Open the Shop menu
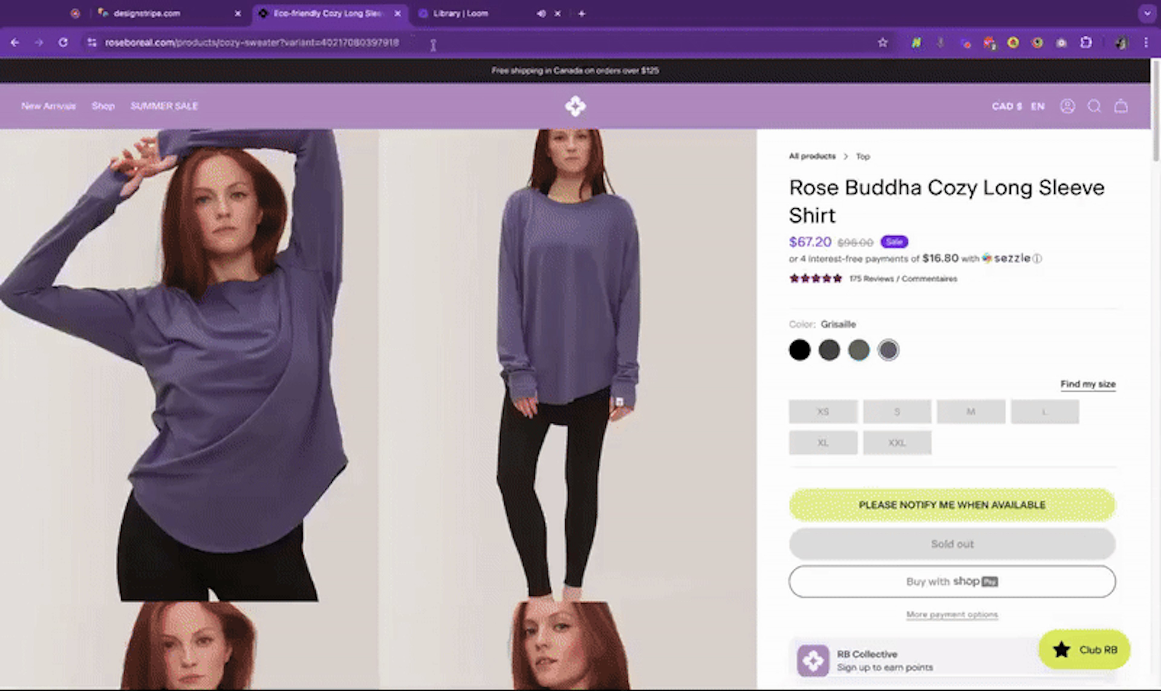Viewport: 1161px width, 691px height. 103,106
